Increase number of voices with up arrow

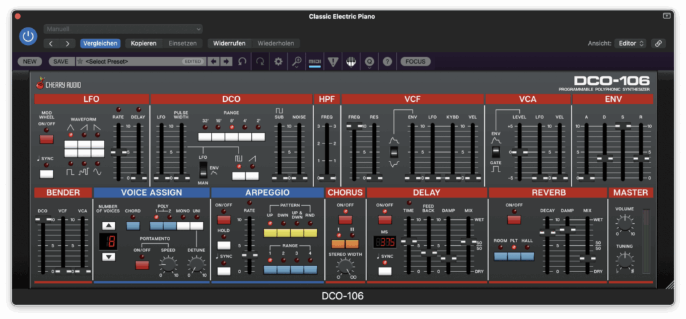pyautogui.click(x=108, y=226)
